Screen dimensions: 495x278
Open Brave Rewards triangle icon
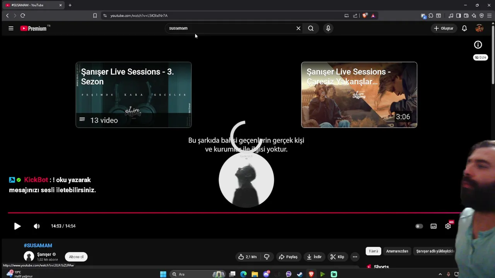tap(373, 15)
